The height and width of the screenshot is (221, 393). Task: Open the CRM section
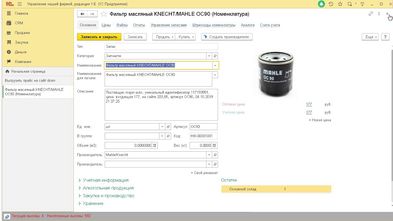tap(19, 23)
